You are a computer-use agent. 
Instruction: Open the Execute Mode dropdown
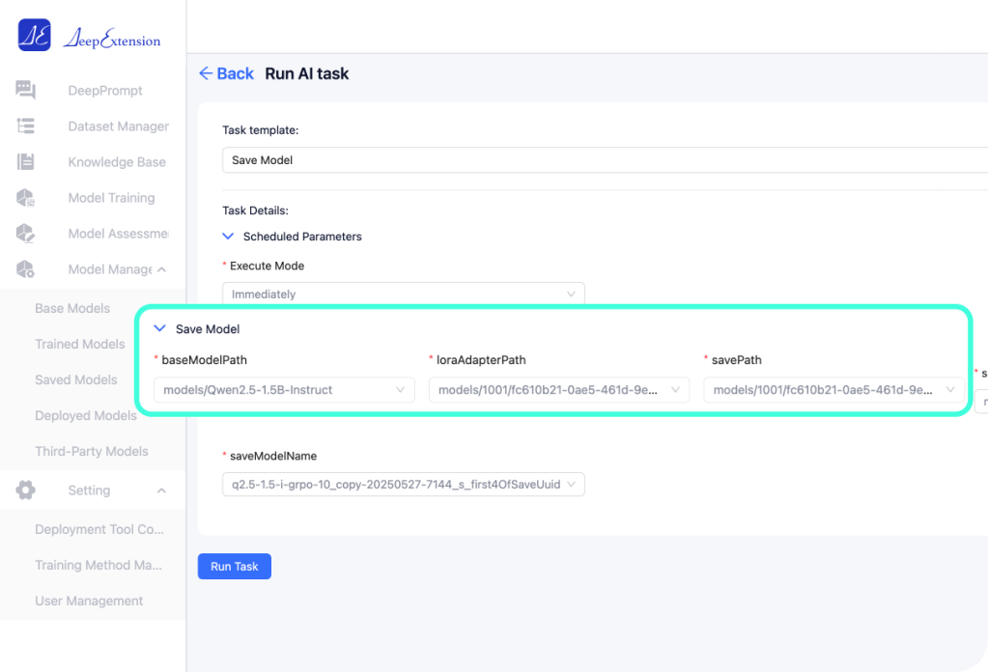[x=403, y=294]
